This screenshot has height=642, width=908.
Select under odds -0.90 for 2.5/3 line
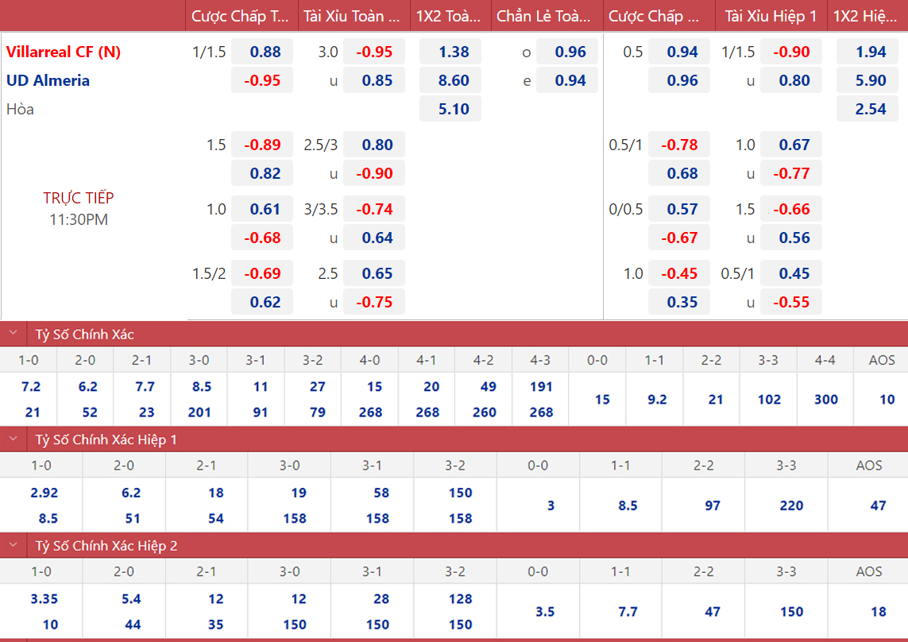[x=374, y=173]
